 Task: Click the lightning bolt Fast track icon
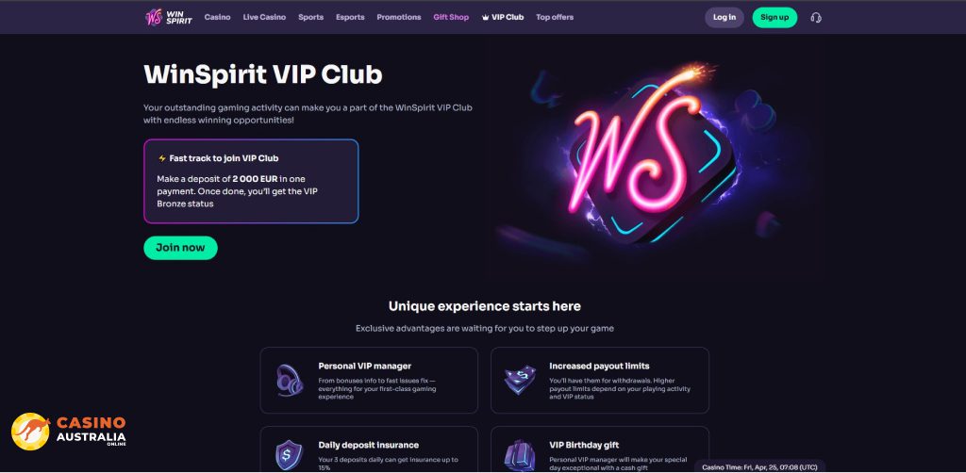[x=162, y=158]
